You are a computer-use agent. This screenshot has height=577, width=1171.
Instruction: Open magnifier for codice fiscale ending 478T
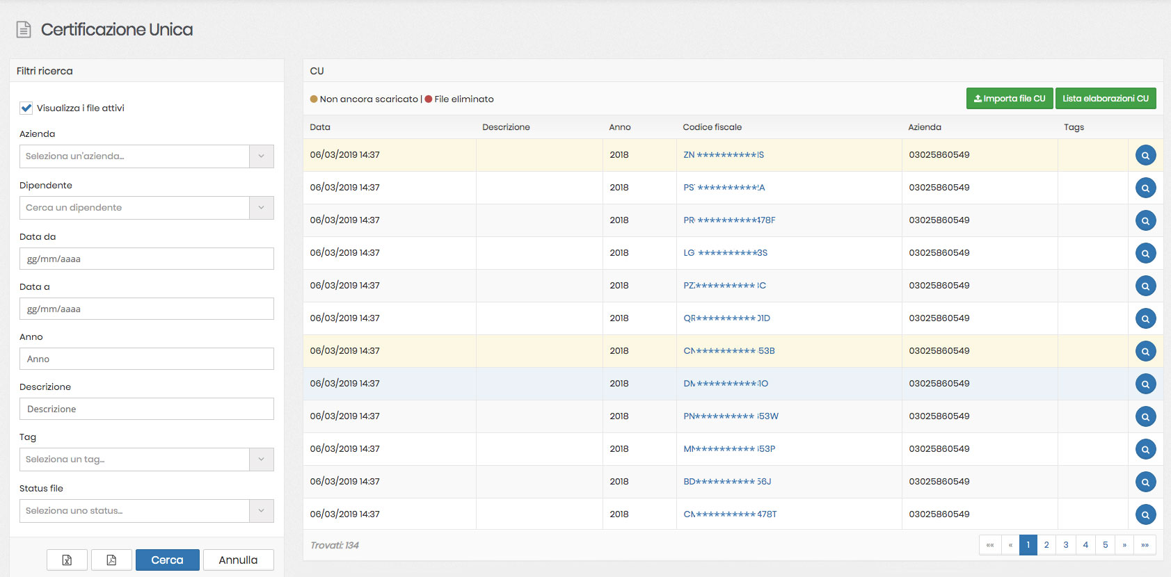[x=1145, y=514]
